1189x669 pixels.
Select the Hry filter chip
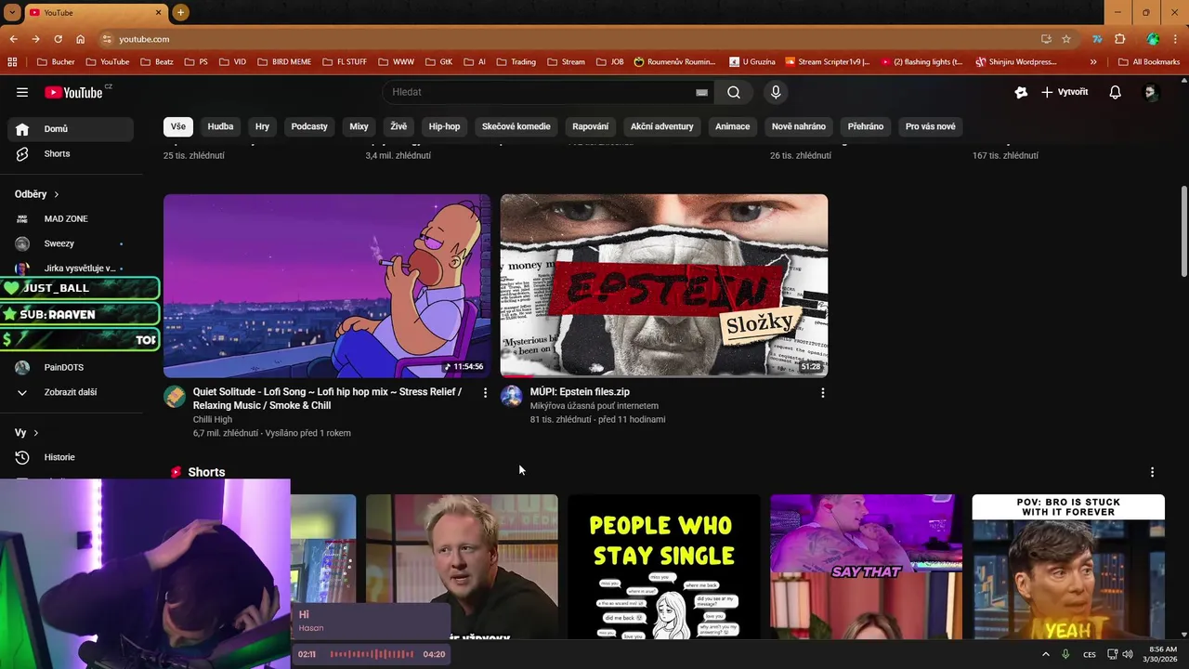tap(262, 126)
